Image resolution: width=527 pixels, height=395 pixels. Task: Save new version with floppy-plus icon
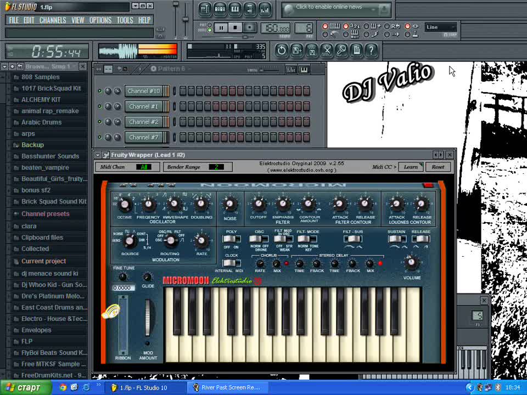[297, 50]
